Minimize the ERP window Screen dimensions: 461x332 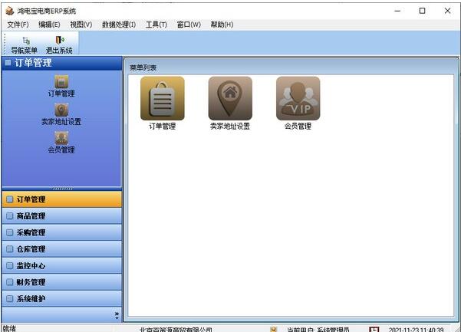click(x=397, y=11)
